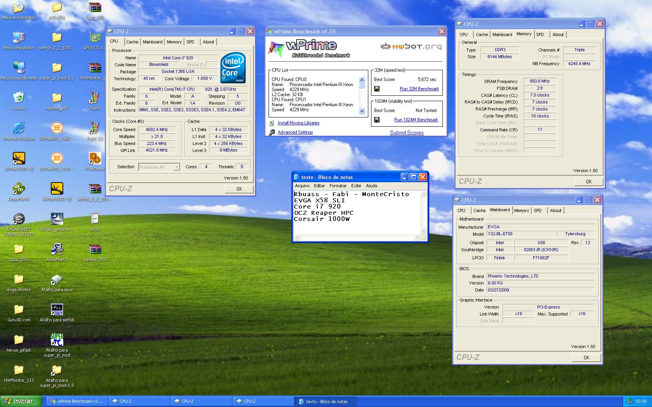
Task: Select CPU tab in bottom-right CPU-Z window
Action: 461,210
